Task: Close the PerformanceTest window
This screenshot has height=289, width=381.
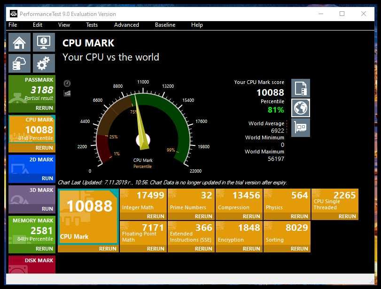Action: (x=364, y=14)
